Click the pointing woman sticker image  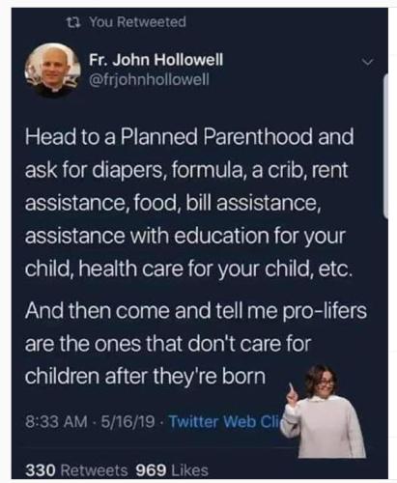click(324, 412)
